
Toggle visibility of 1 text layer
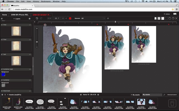[x=30, y=54]
